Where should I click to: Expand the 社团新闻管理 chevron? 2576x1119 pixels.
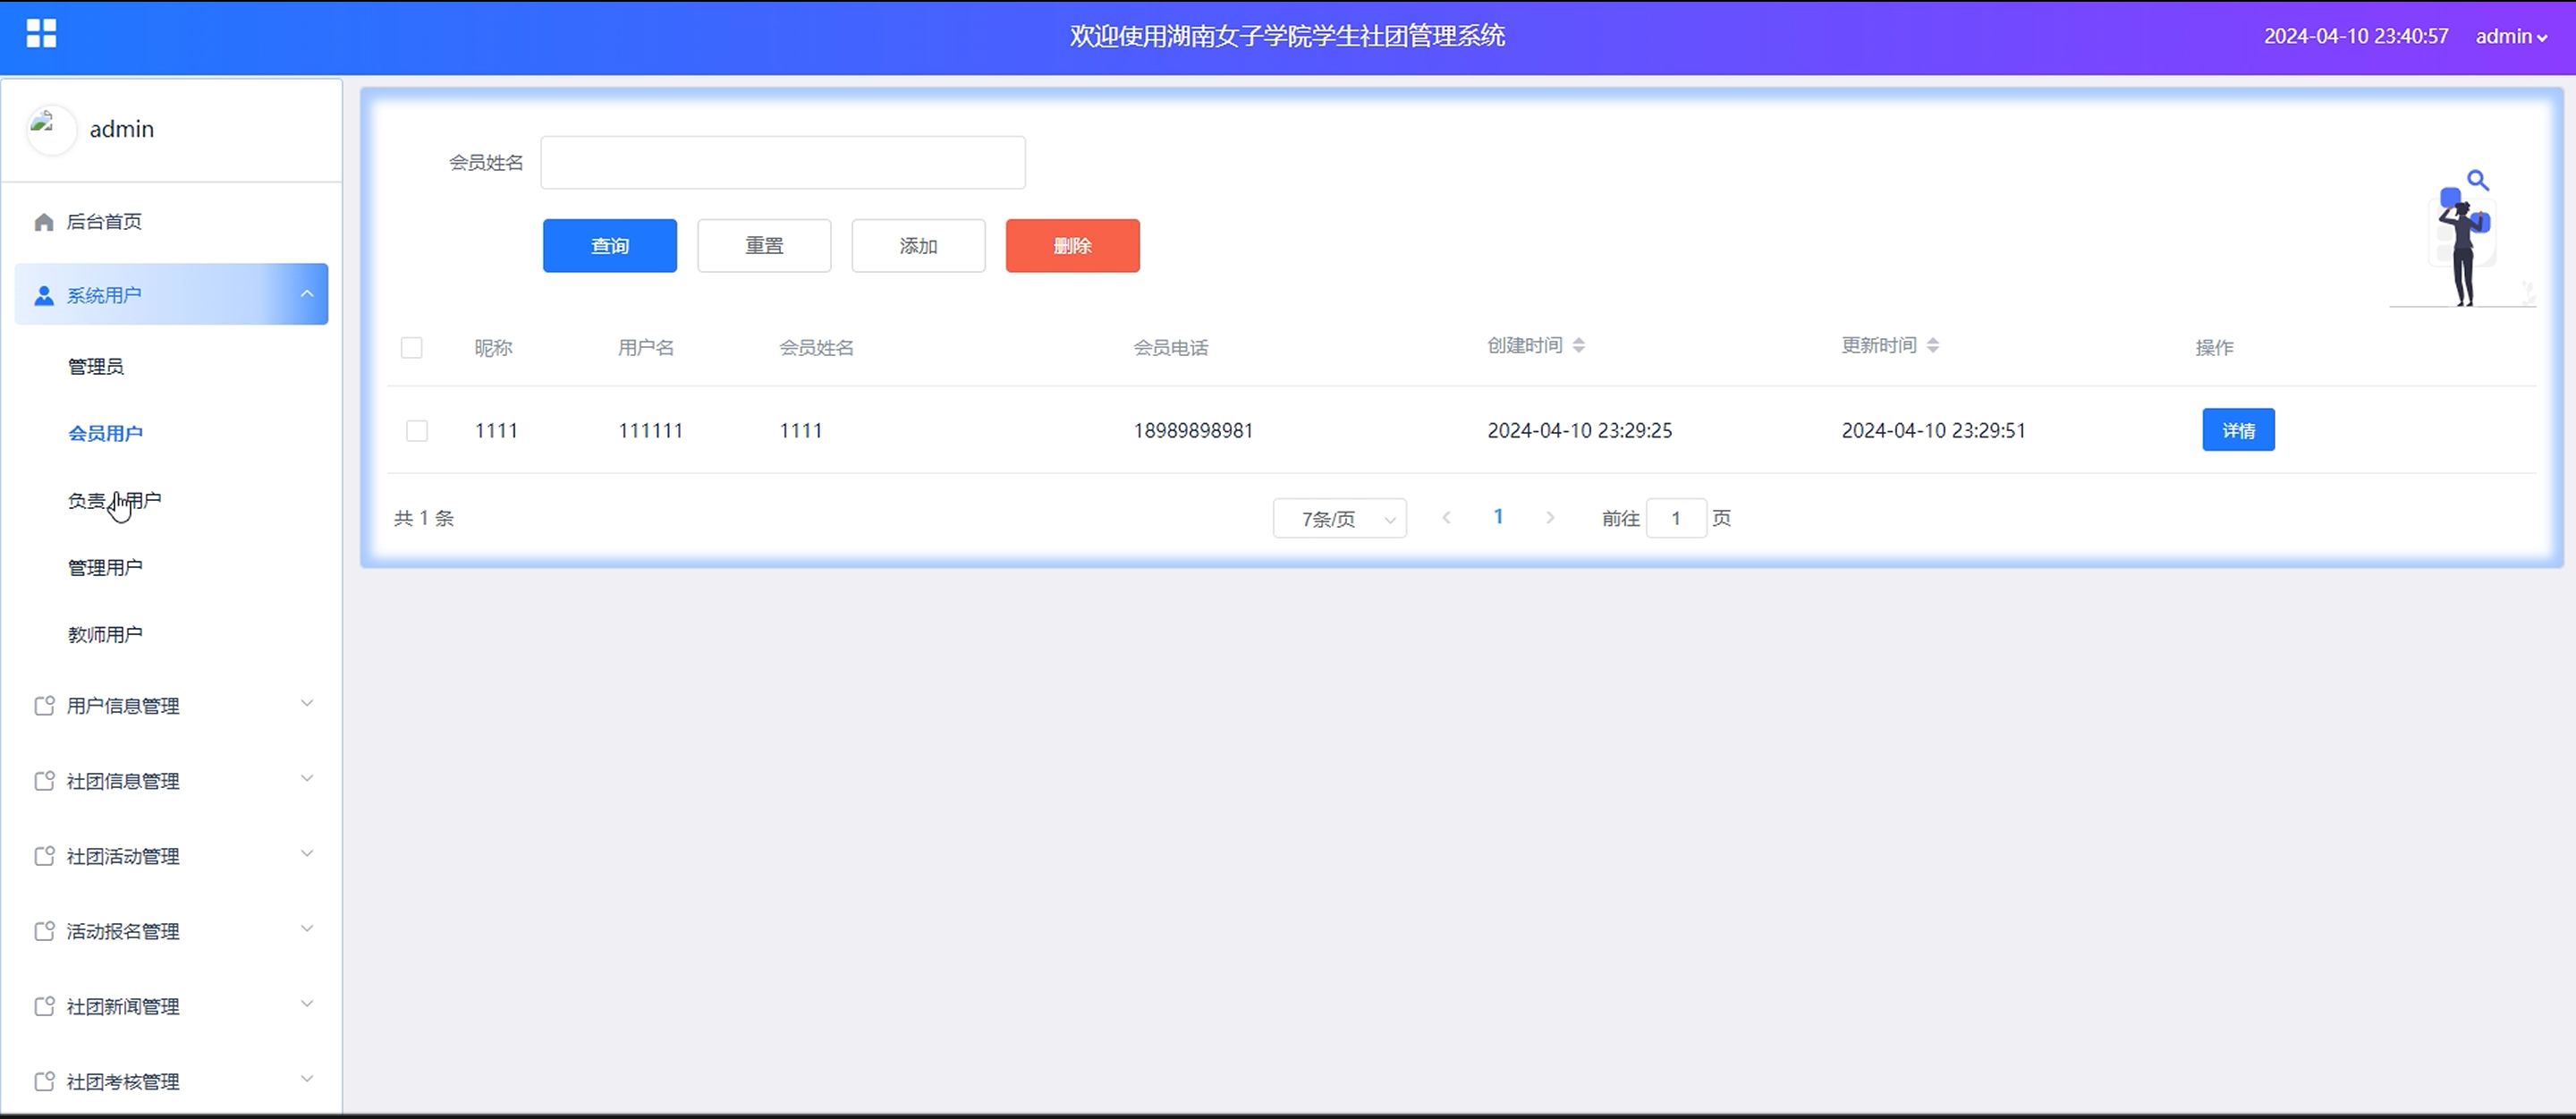coord(307,1003)
